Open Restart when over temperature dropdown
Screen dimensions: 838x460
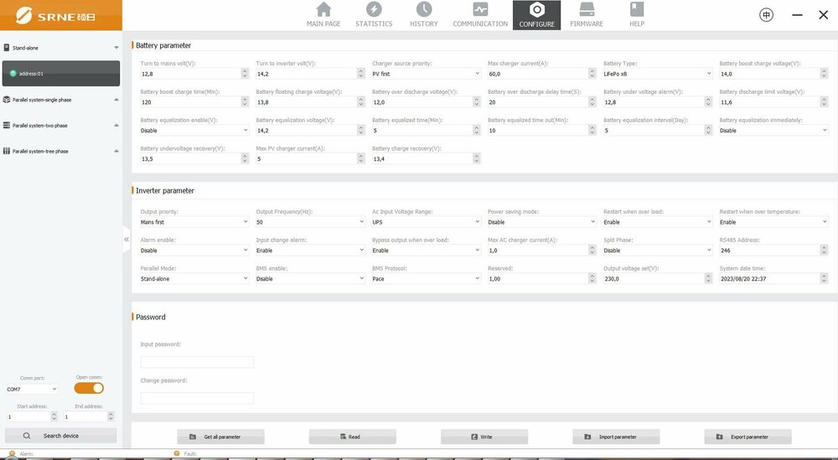[x=773, y=222]
